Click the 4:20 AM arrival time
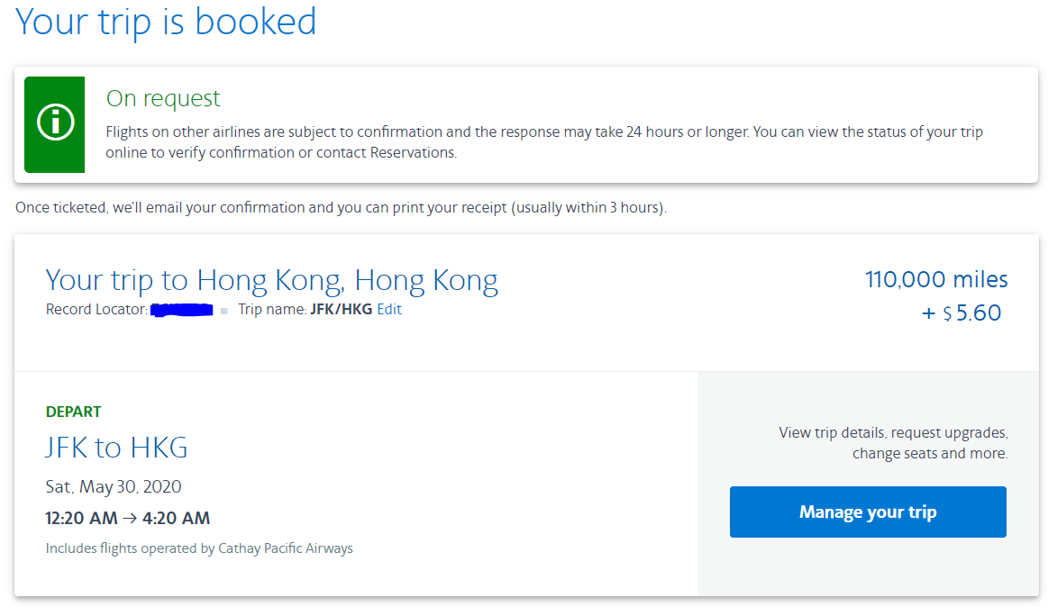 [x=177, y=518]
